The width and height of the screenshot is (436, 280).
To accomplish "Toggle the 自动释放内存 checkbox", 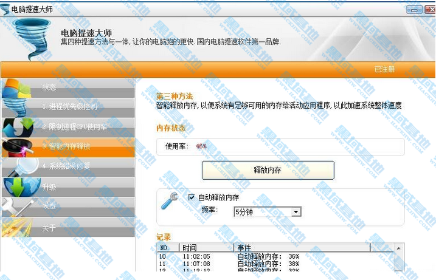I will [192, 197].
